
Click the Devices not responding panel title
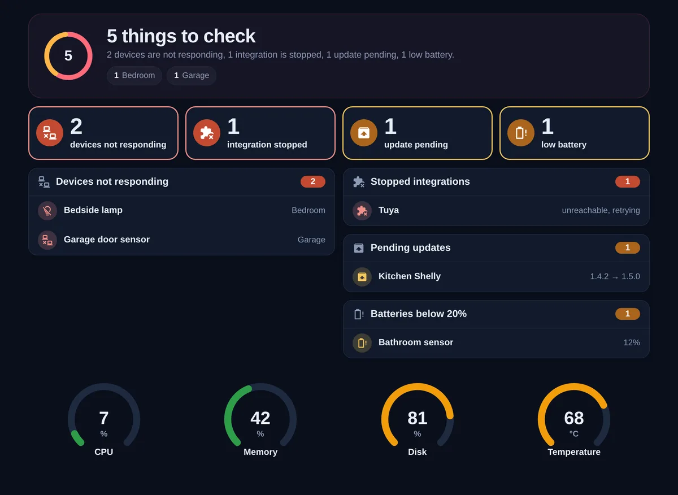[x=112, y=182]
